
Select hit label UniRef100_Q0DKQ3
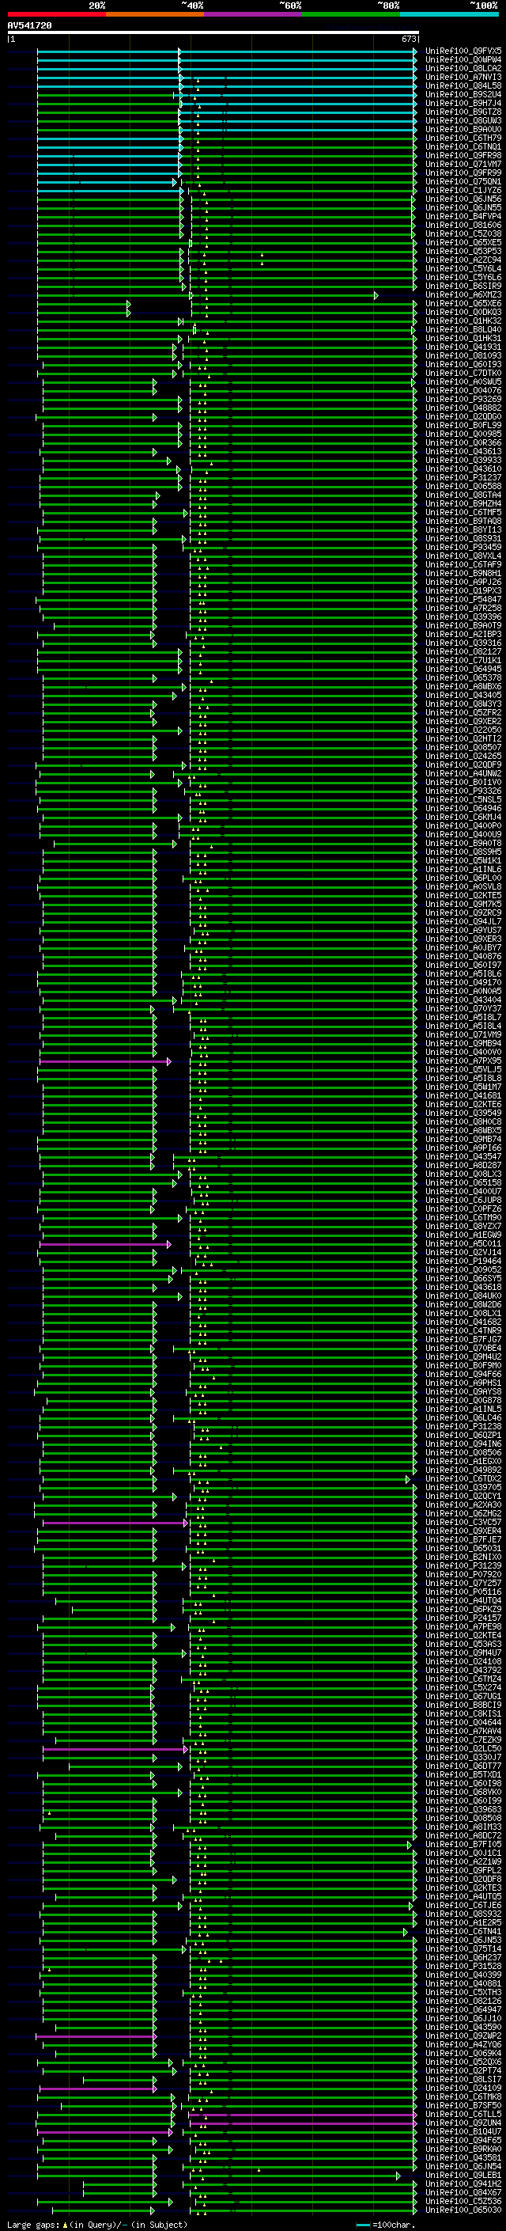pyautogui.click(x=463, y=313)
